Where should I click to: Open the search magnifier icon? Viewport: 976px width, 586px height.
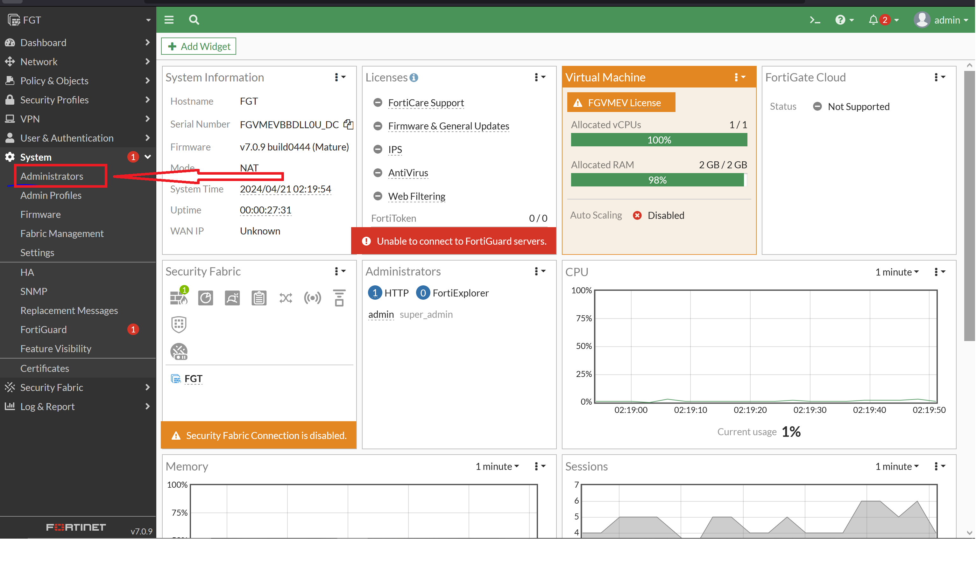pos(194,20)
